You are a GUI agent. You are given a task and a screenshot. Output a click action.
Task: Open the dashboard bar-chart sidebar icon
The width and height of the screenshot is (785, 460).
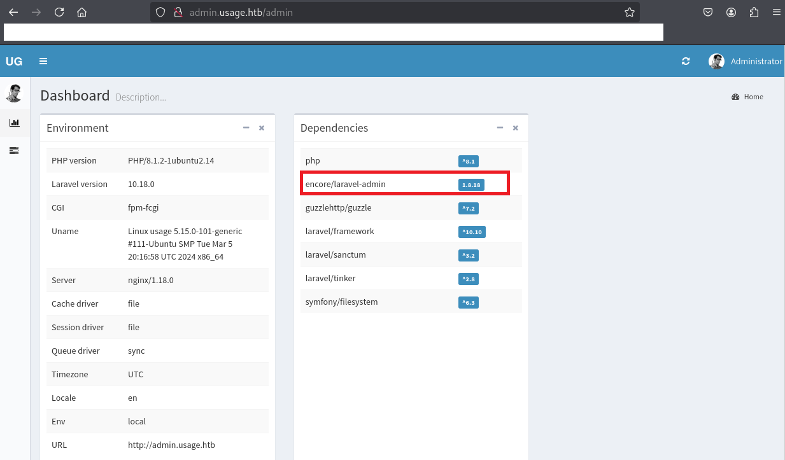pos(14,123)
